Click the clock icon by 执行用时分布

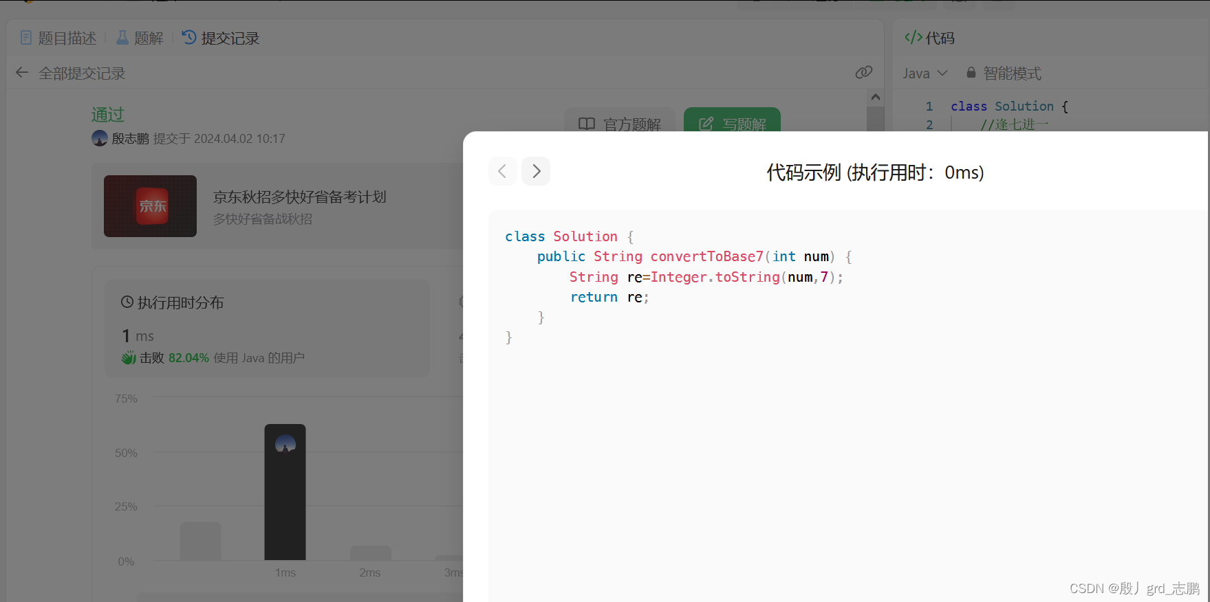[127, 302]
